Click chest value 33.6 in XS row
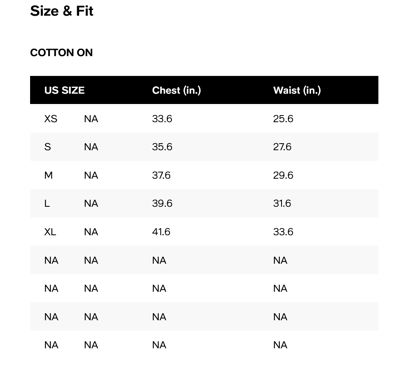This screenshot has height=371, width=406. (x=162, y=119)
